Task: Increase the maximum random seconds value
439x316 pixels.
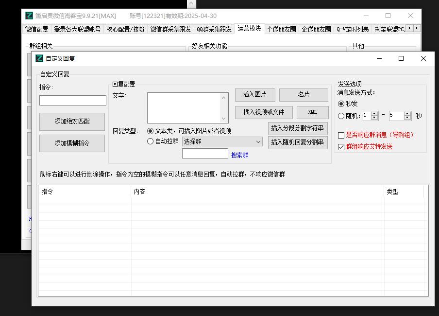Action: pyautogui.click(x=407, y=114)
